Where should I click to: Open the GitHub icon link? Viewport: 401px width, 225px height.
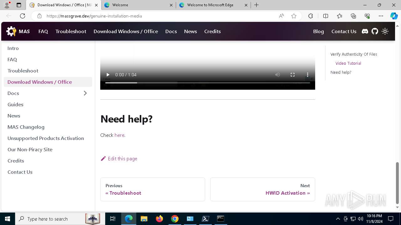tap(375, 31)
